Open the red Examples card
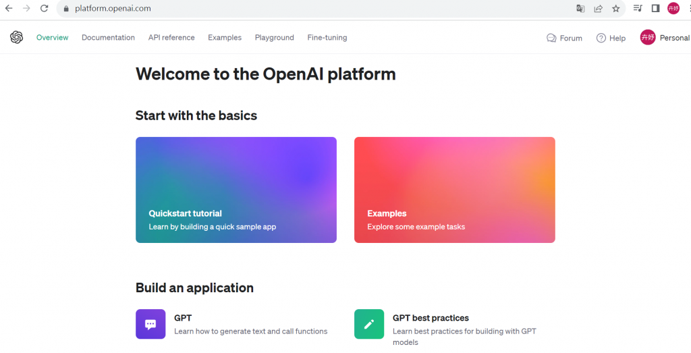691x353 pixels. [455, 190]
